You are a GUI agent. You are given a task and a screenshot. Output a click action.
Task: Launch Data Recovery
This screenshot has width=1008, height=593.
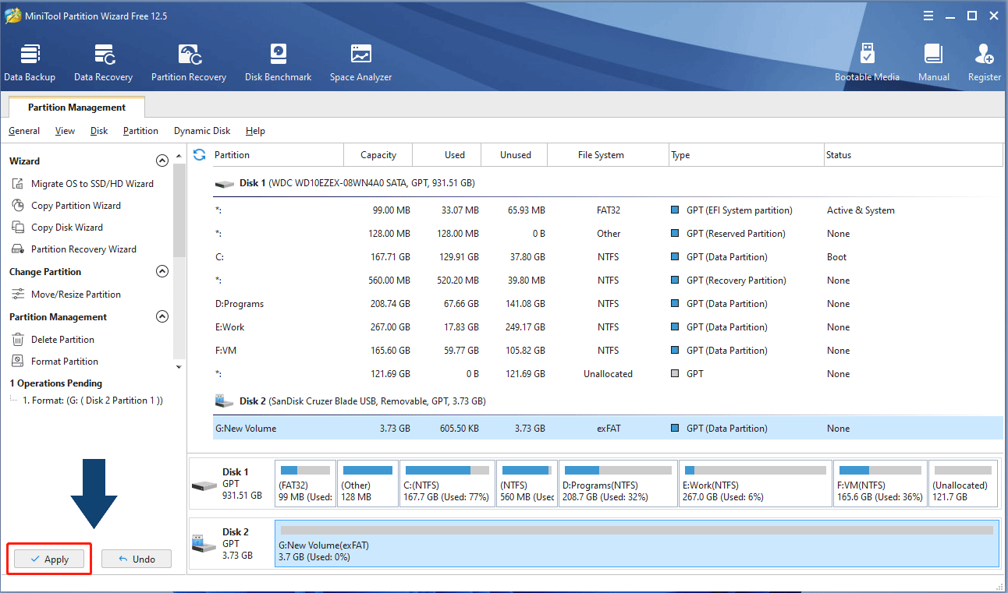[x=103, y=62]
